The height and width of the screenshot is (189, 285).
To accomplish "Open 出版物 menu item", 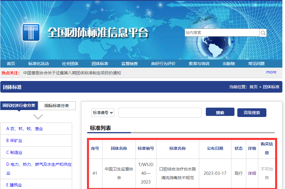I will [x=229, y=64].
